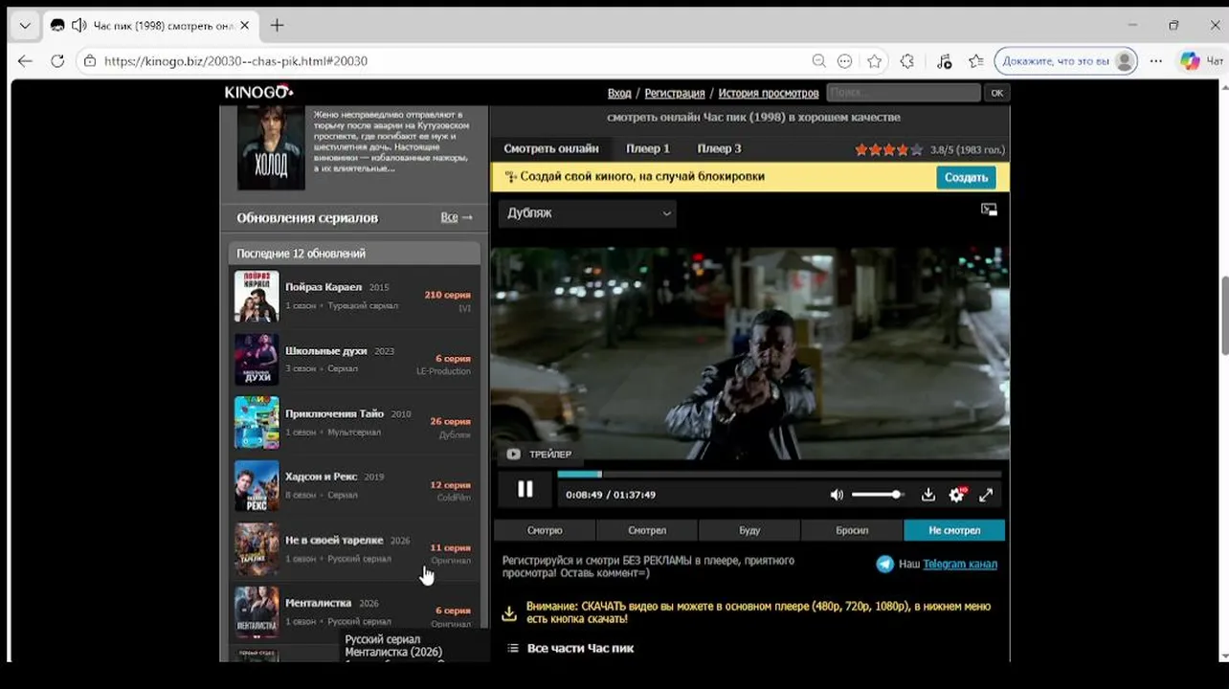Viewport: 1229px width, 689px height.
Task: Open the Регистрация link
Action: tap(675, 93)
